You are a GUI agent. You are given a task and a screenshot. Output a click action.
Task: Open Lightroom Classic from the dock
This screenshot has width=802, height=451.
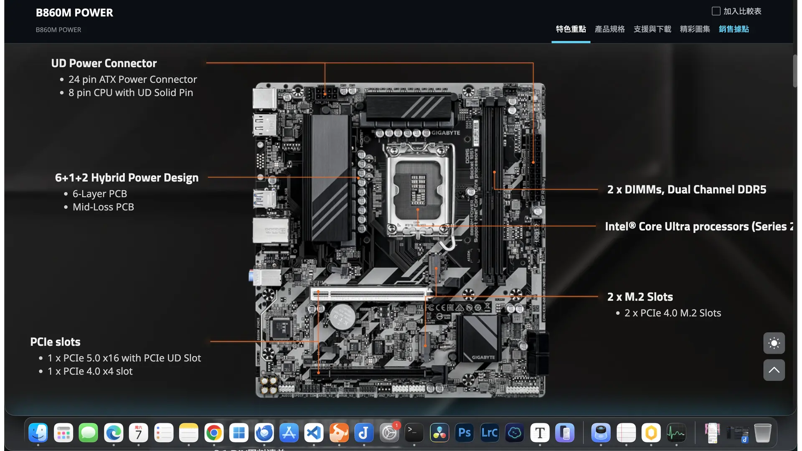490,433
